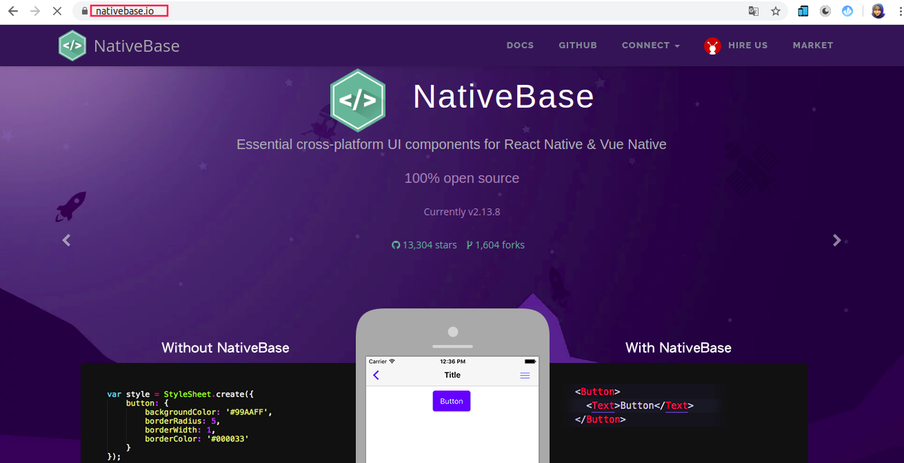Click the red Hire Us mascot icon
The height and width of the screenshot is (463, 904).
coord(712,46)
